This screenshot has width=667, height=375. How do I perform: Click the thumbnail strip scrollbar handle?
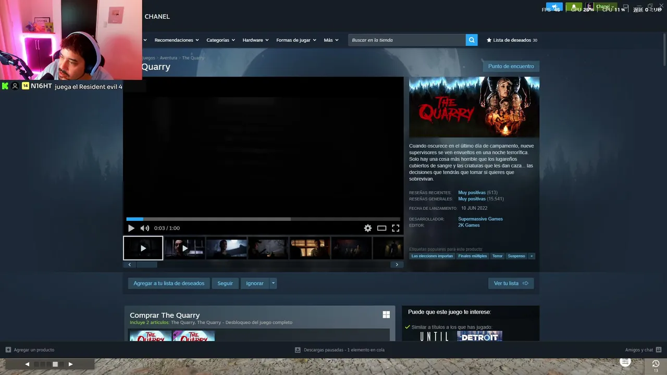coord(146,265)
